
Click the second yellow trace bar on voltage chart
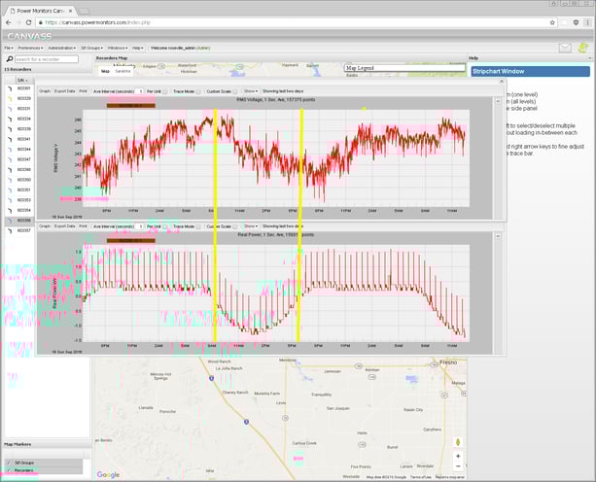[302, 158]
